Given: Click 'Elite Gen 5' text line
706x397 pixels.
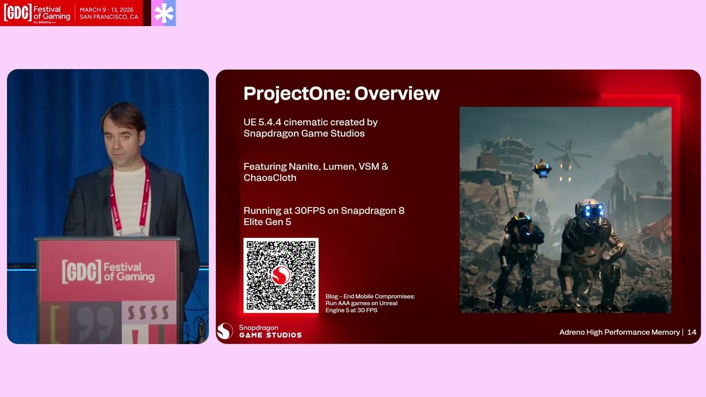Looking at the screenshot, I should click(x=268, y=222).
